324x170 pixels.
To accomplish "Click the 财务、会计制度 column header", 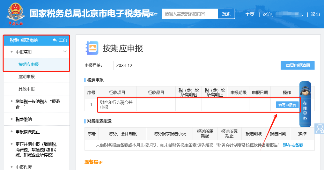I will tap(123, 134).
